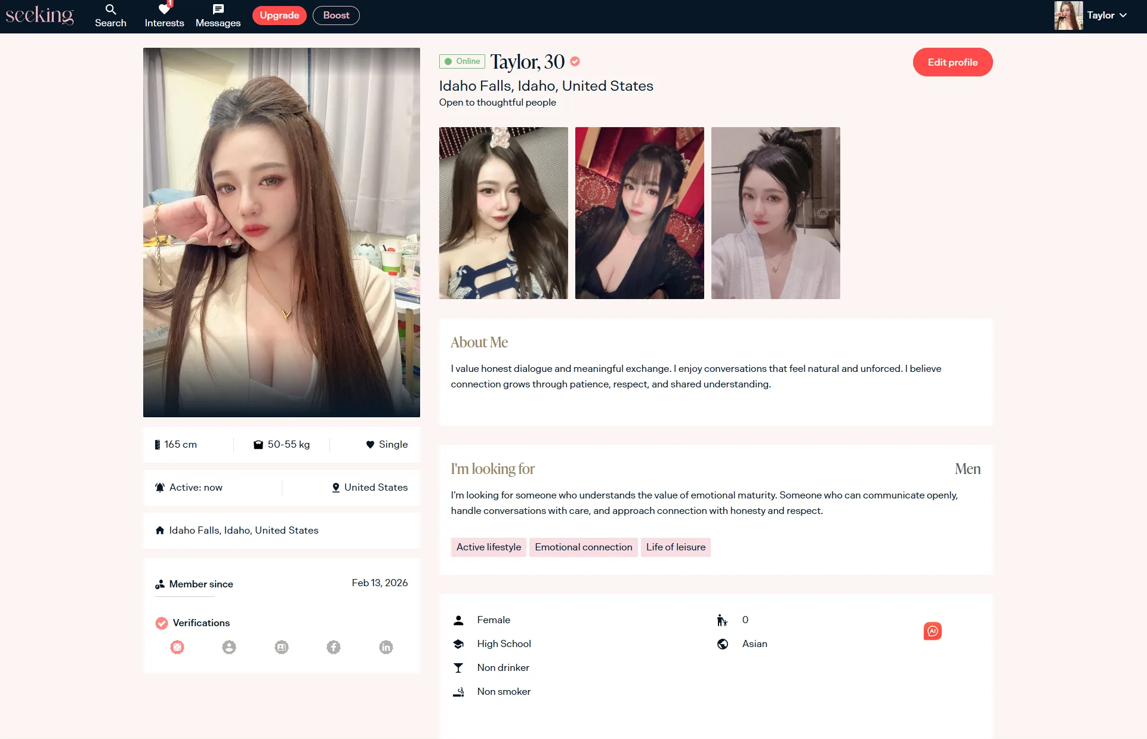The image size is (1147, 739).
Task: Click the Boost button
Action: pos(336,16)
